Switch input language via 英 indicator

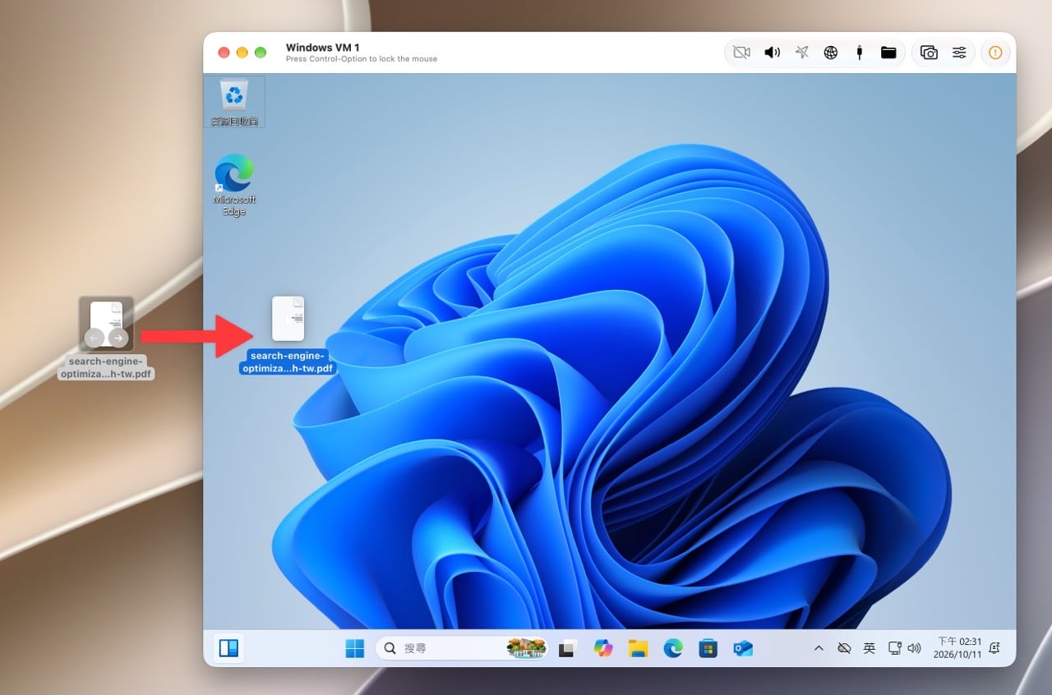pyautogui.click(x=869, y=649)
